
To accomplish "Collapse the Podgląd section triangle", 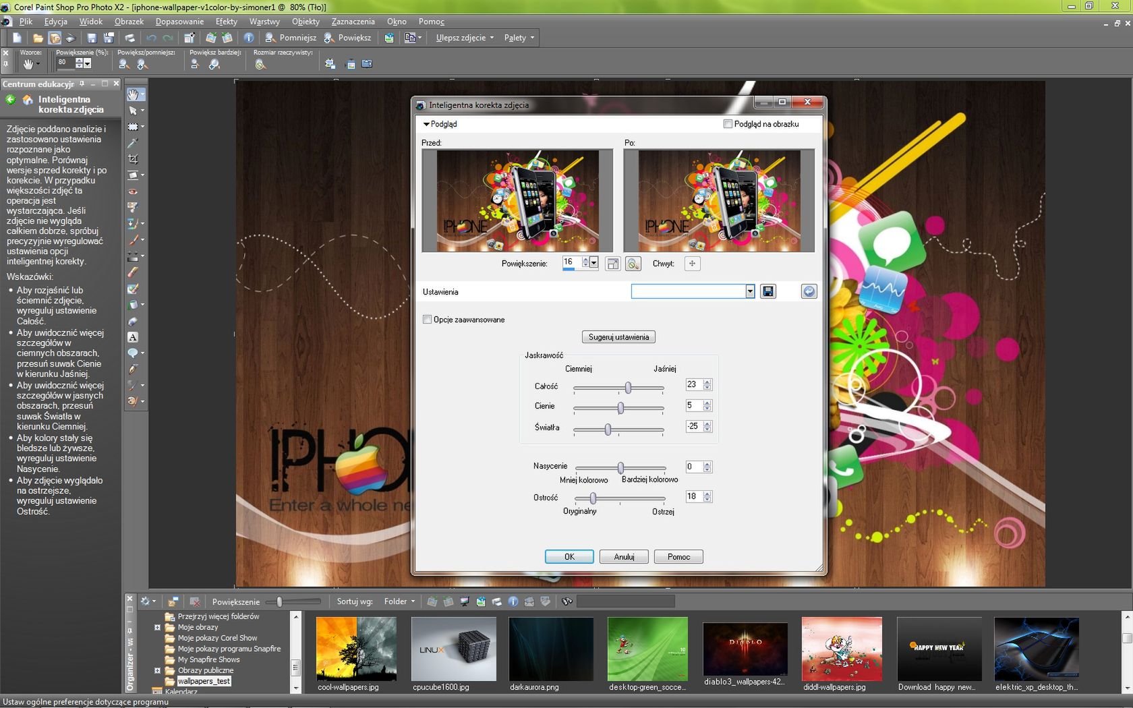I will click(426, 124).
